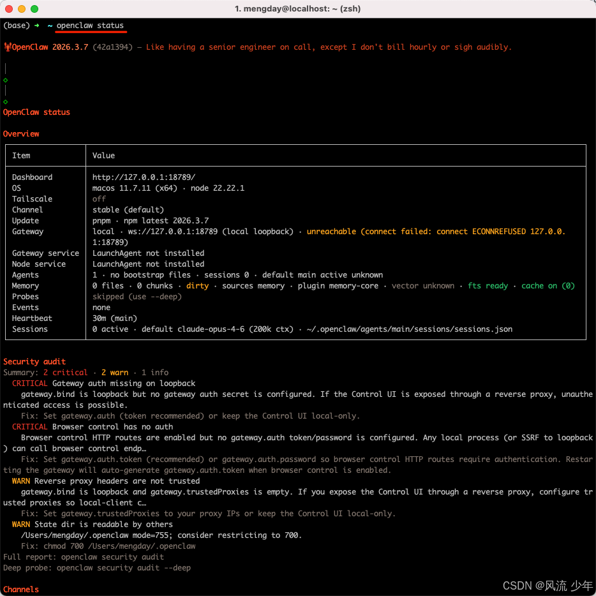596x596 pixels.
Task: Click the underlined 'openclaw status' command
Action: [x=90, y=26]
